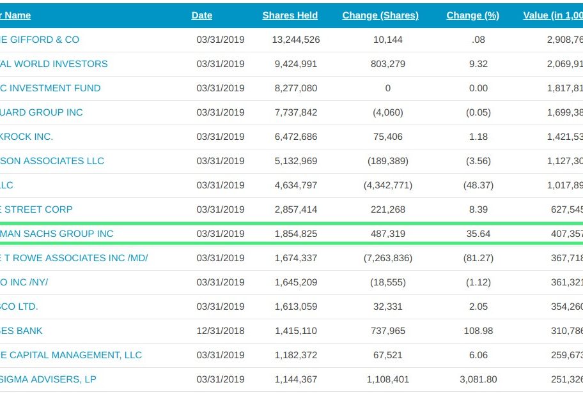This screenshot has height=394, width=583.
Task: Select share change value 737,965
Action: [388, 331]
